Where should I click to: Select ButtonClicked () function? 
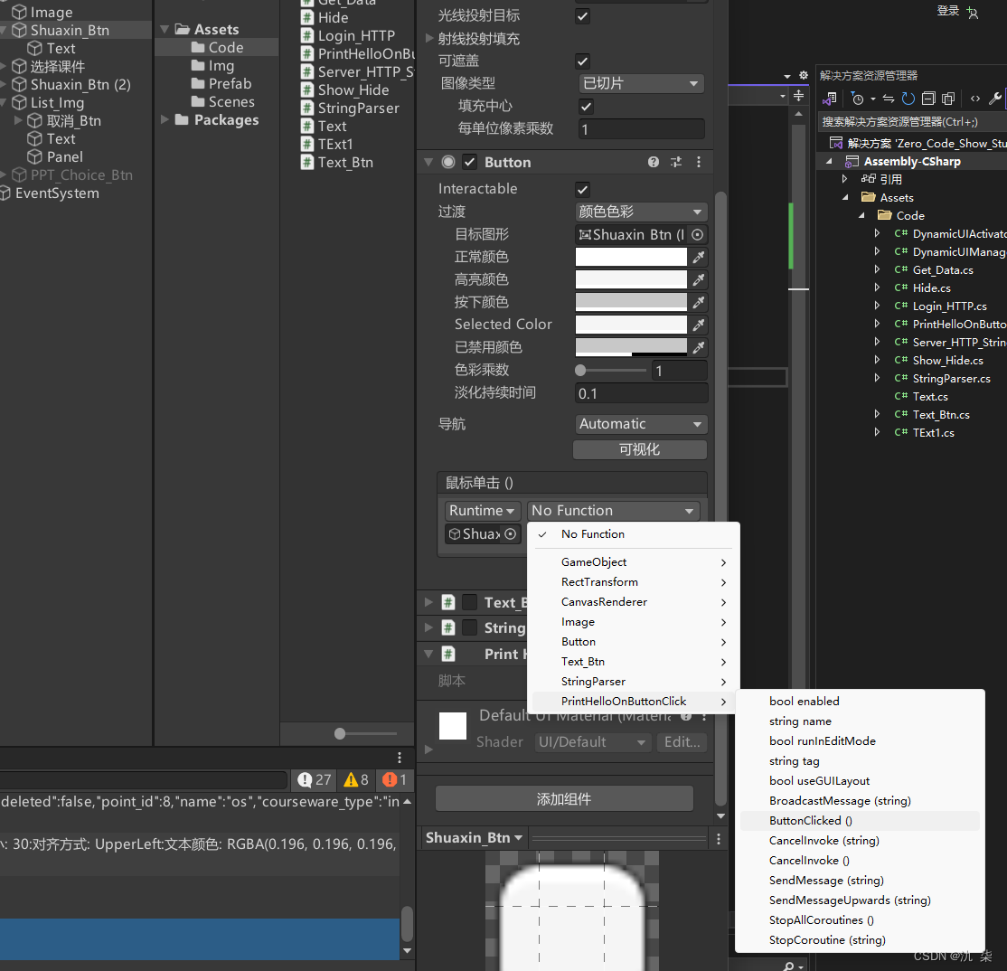coord(860,821)
